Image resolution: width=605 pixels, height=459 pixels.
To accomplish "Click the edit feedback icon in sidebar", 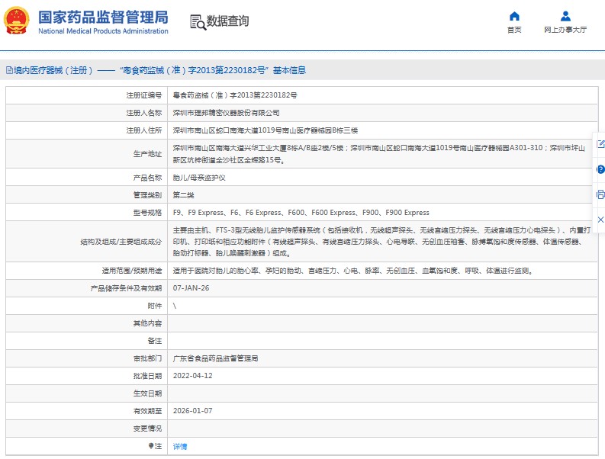I will [600, 143].
